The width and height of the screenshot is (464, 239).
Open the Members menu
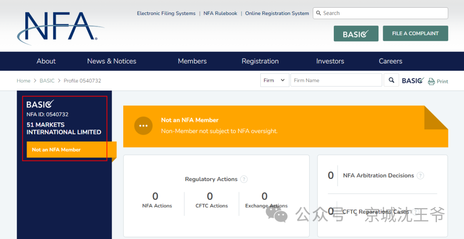point(192,61)
